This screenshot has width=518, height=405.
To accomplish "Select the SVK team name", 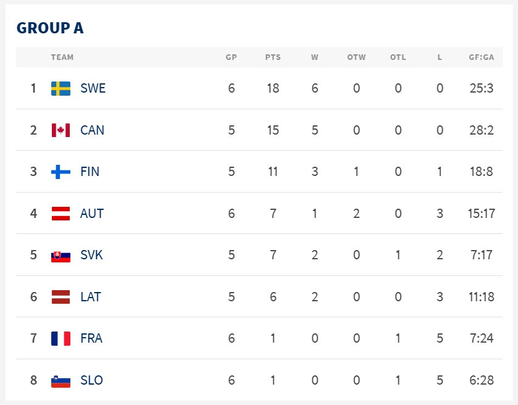I will tap(91, 255).
